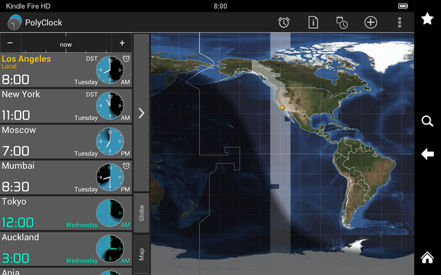Tap the Los Angeles marker on map
The height and width of the screenshot is (275, 441).
(x=282, y=108)
